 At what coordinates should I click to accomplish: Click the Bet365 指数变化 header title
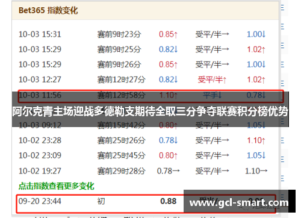point(48,10)
